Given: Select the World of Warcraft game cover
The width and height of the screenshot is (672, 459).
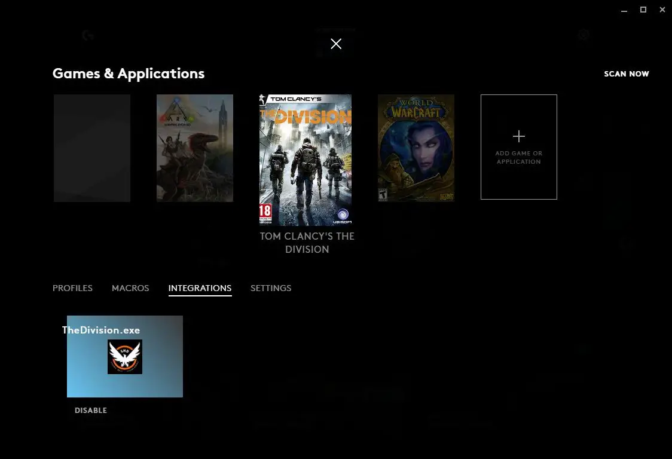Looking at the screenshot, I should coord(416,148).
